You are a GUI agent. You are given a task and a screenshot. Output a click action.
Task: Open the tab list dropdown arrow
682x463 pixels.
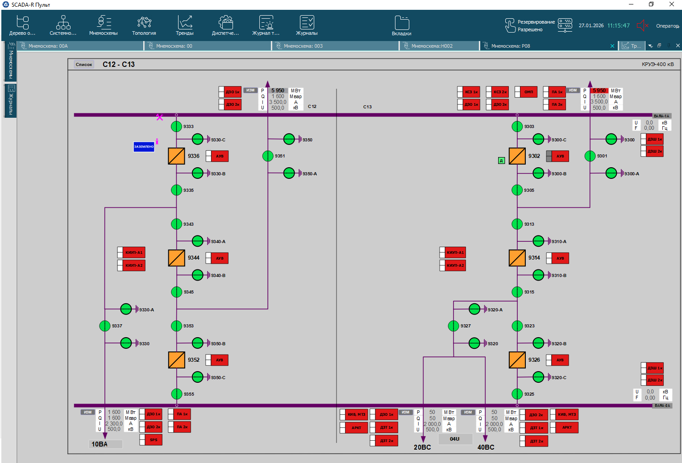point(650,46)
